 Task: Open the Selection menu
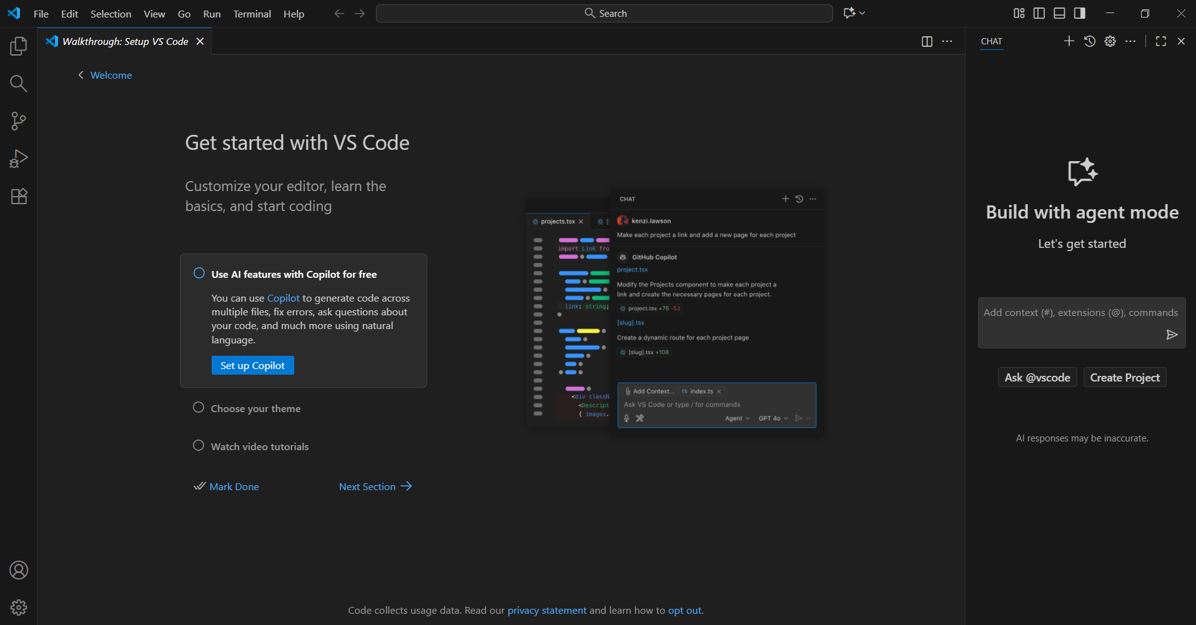(x=111, y=14)
